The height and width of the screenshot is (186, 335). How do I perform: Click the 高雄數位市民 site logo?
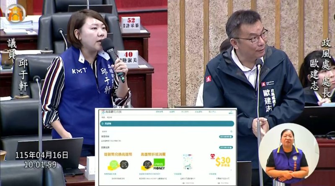click(x=111, y=112)
